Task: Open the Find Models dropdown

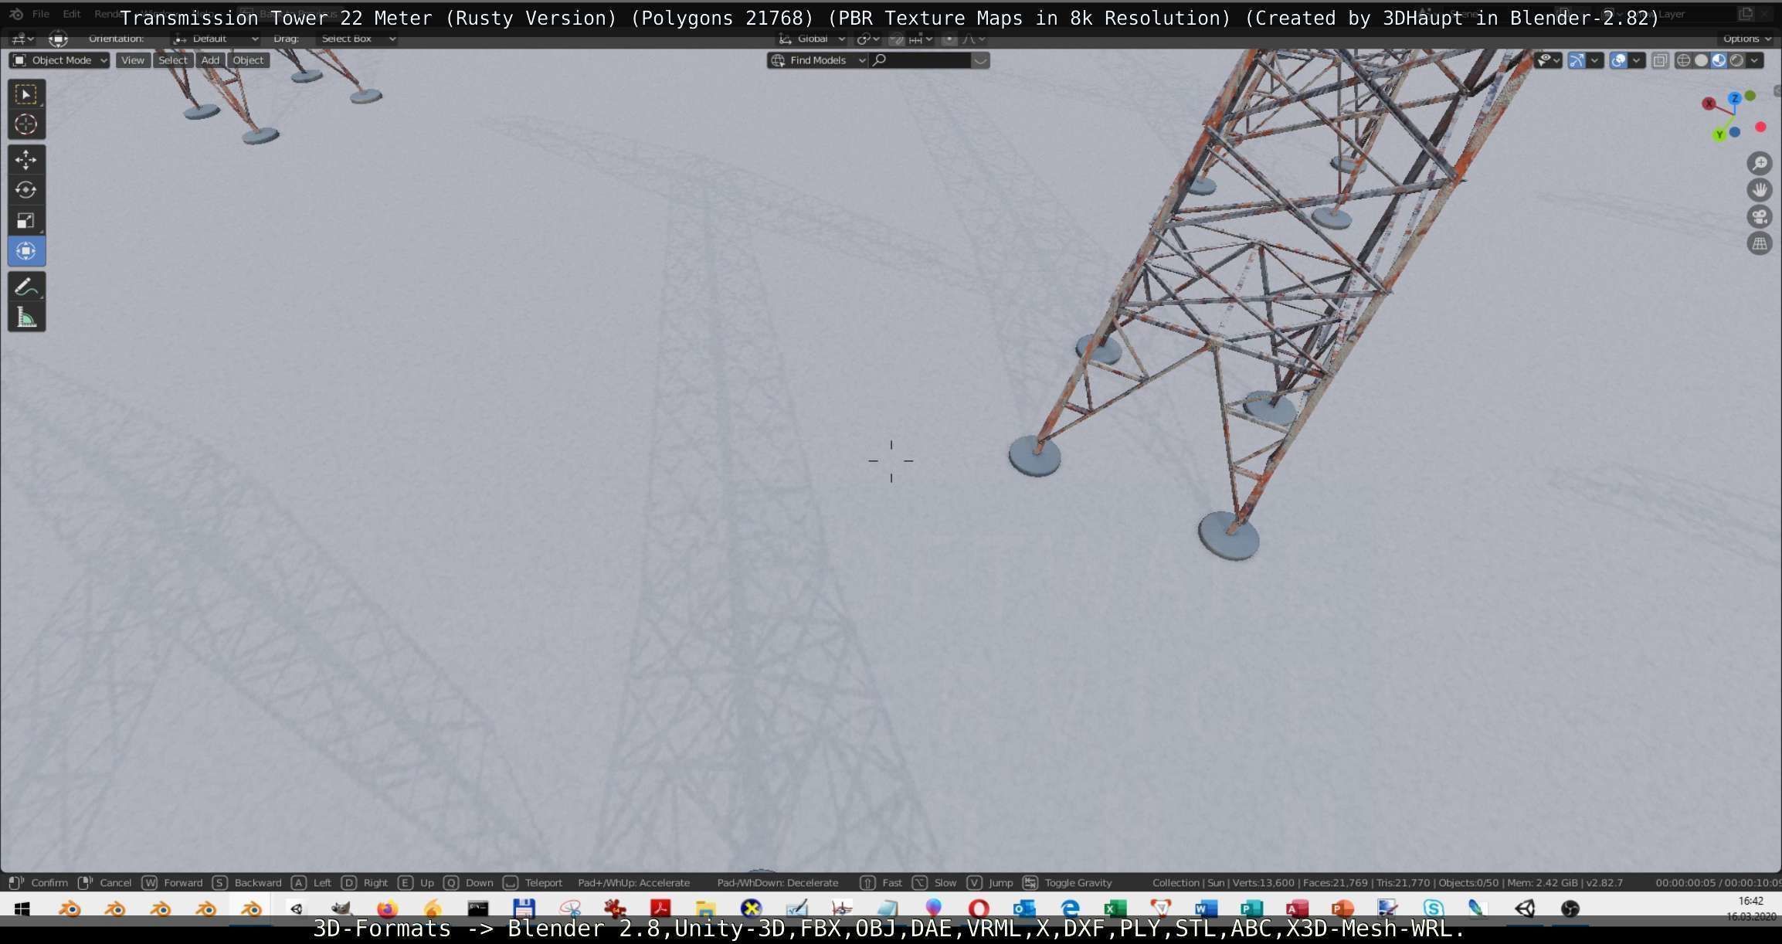Action: 818,60
